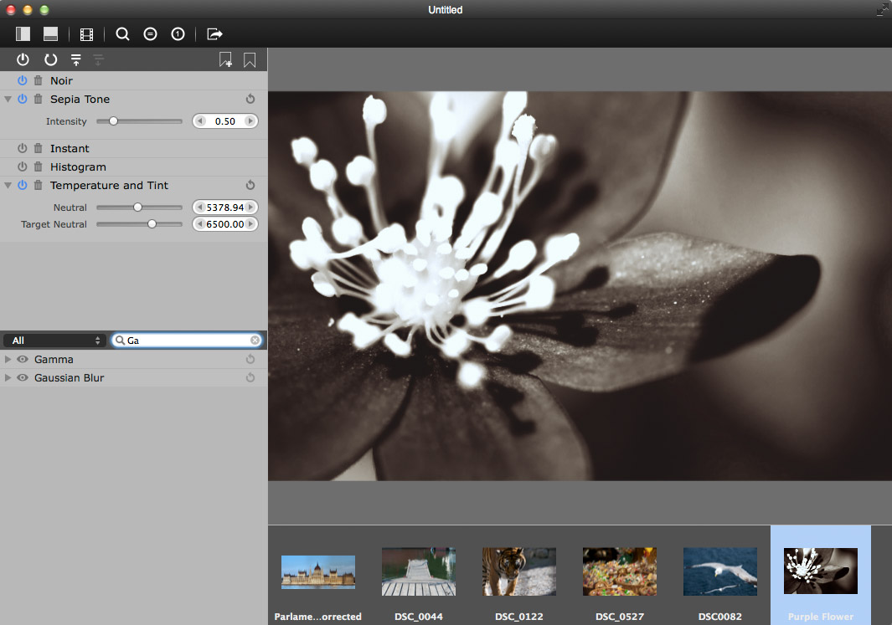Select the DSC_0122 tiger thumbnail
The height and width of the screenshot is (625, 892).
click(x=518, y=571)
